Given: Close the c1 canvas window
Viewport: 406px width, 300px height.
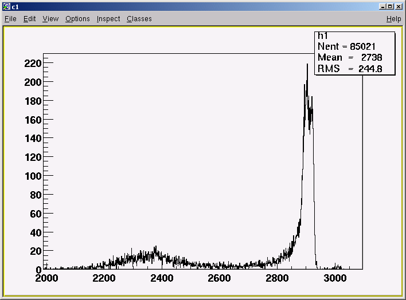Looking at the screenshot, I should pyautogui.click(x=399, y=6).
